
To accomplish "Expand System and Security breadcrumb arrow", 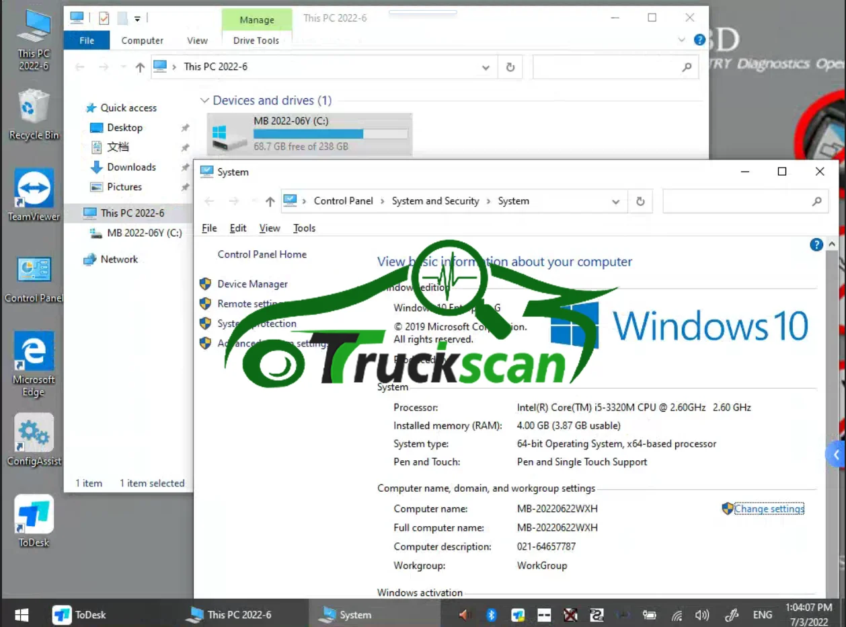I will click(488, 201).
